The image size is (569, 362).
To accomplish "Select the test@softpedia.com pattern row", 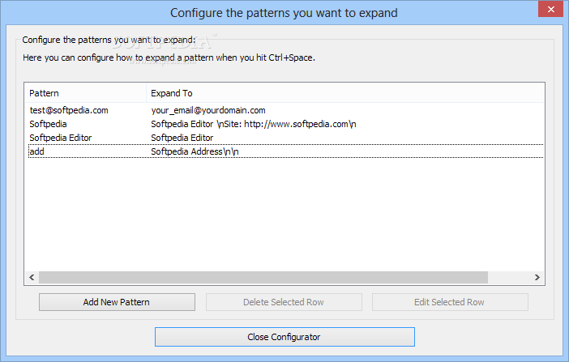I will pyautogui.click(x=286, y=110).
